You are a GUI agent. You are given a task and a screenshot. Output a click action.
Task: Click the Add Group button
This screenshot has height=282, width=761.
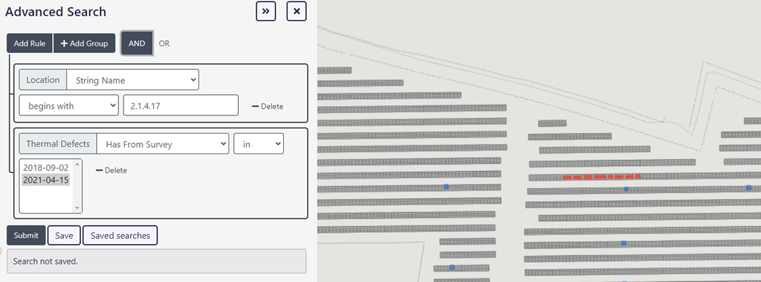tap(85, 43)
